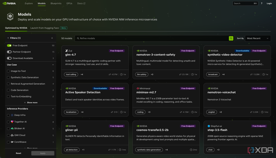The width and height of the screenshot is (276, 158).
Task: Close the Filters panel with the X icon
Action: [x=52, y=38]
